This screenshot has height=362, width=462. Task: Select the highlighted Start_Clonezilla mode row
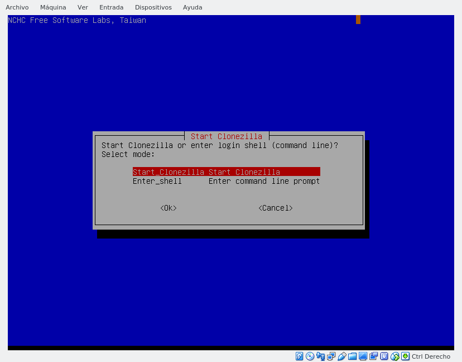coord(227,172)
